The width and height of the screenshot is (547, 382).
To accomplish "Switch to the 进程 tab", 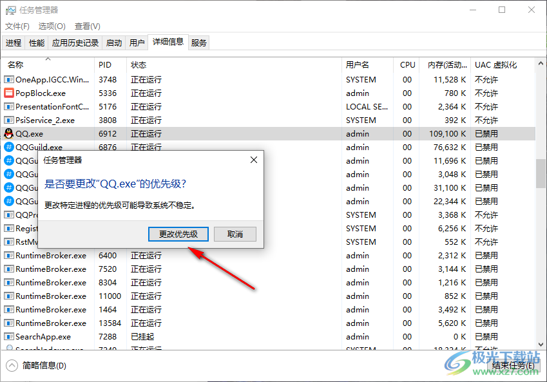I will point(14,43).
